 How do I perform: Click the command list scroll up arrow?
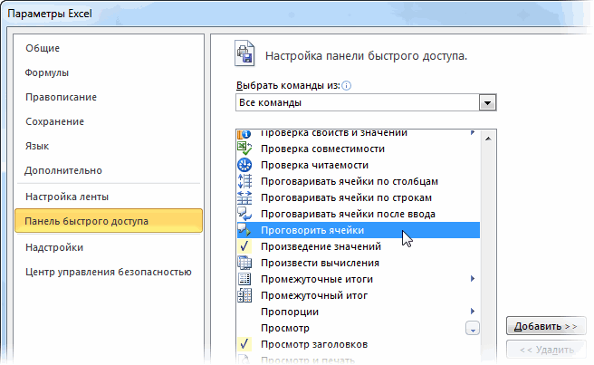pos(488,139)
